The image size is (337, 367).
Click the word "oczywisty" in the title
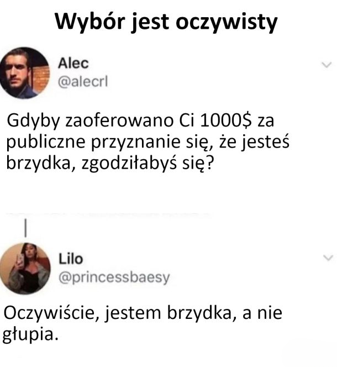[x=227, y=23]
